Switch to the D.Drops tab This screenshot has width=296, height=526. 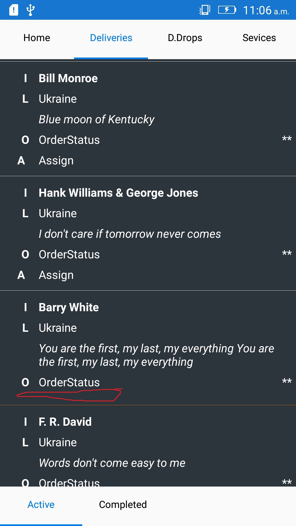pyautogui.click(x=185, y=38)
